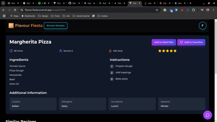This screenshot has height=122, width=217.
Task: Click the Olive Oil ingredient
Action: (x=14, y=84)
